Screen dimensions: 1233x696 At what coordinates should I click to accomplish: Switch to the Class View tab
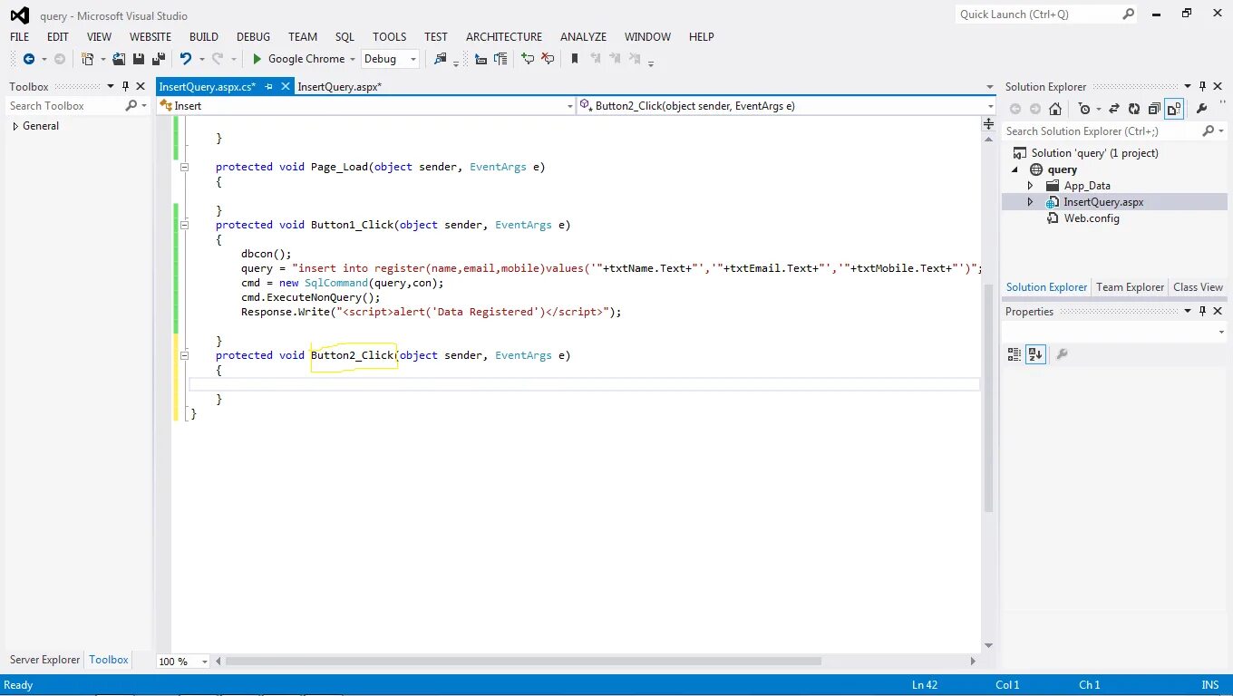coord(1198,287)
